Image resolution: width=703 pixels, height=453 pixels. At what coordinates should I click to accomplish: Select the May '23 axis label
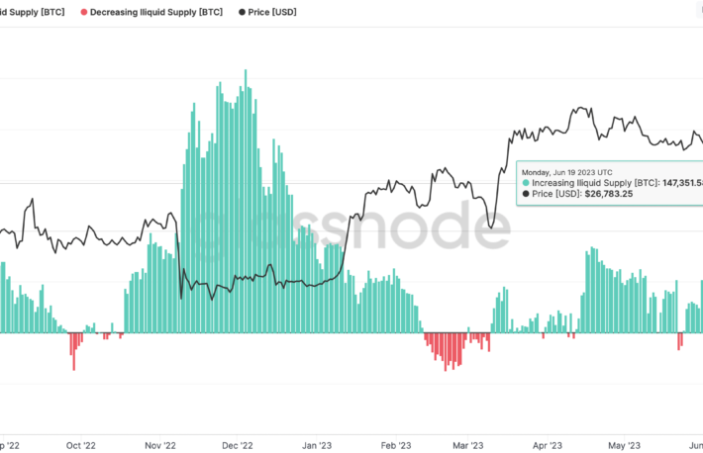pyautogui.click(x=624, y=445)
